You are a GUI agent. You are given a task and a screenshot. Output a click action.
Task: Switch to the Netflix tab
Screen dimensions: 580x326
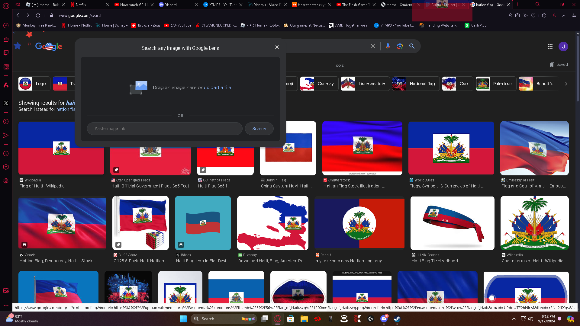(x=81, y=5)
